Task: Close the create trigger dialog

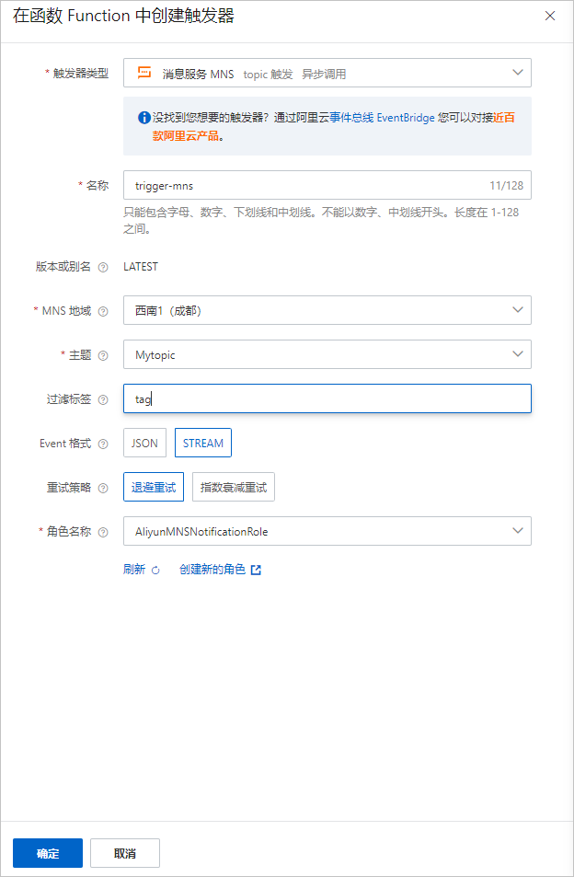Action: click(x=550, y=17)
